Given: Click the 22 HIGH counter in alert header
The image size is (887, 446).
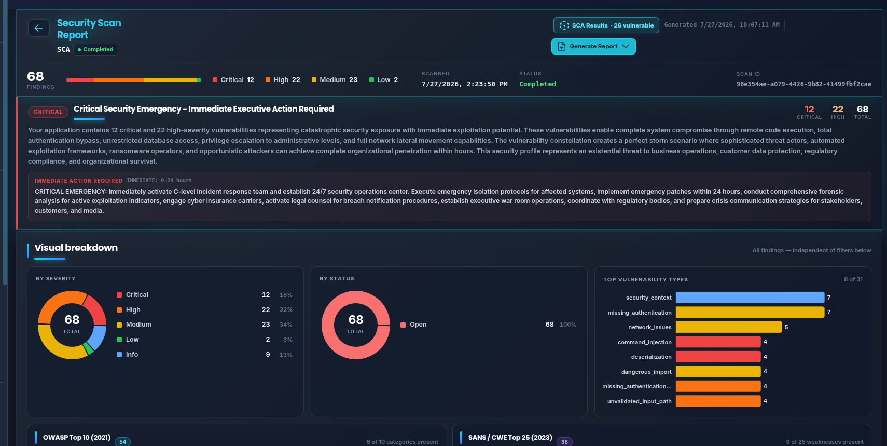Looking at the screenshot, I should coord(838,112).
